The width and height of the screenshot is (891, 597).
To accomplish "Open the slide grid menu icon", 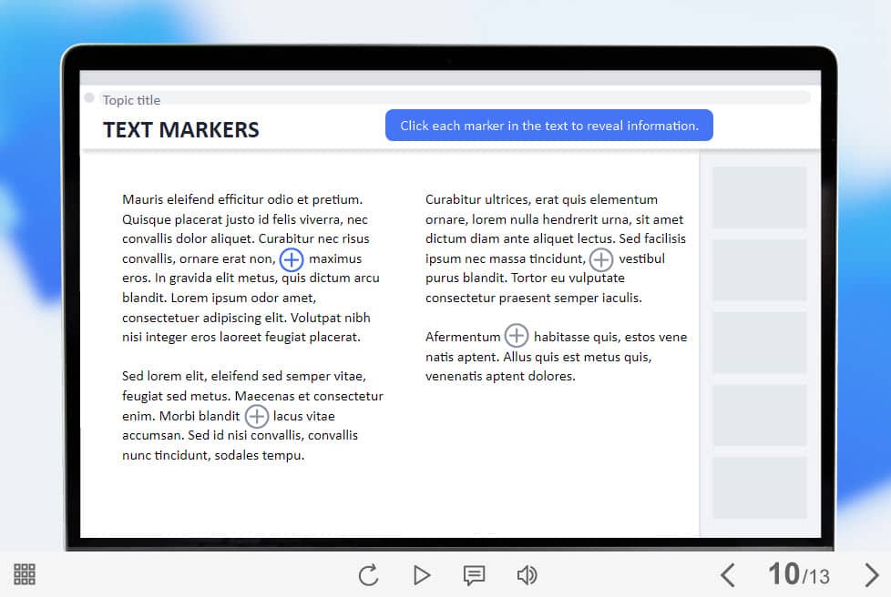I will point(25,574).
